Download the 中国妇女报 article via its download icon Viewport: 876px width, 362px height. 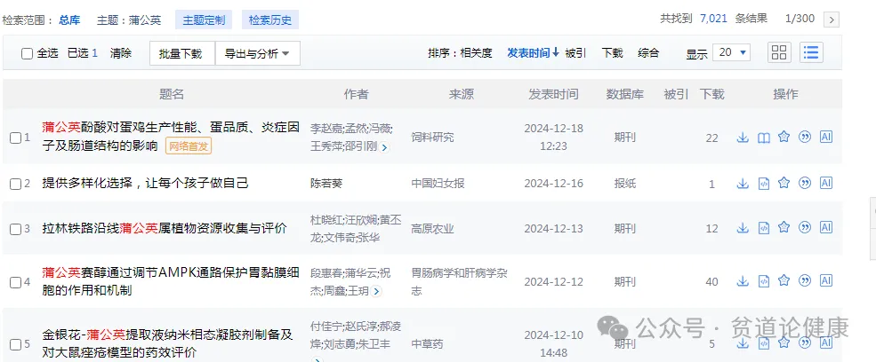pos(743,184)
